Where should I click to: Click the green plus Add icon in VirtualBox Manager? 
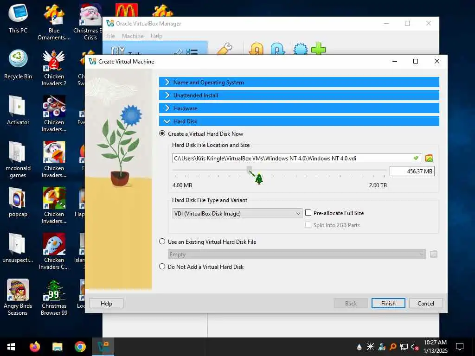(x=318, y=49)
